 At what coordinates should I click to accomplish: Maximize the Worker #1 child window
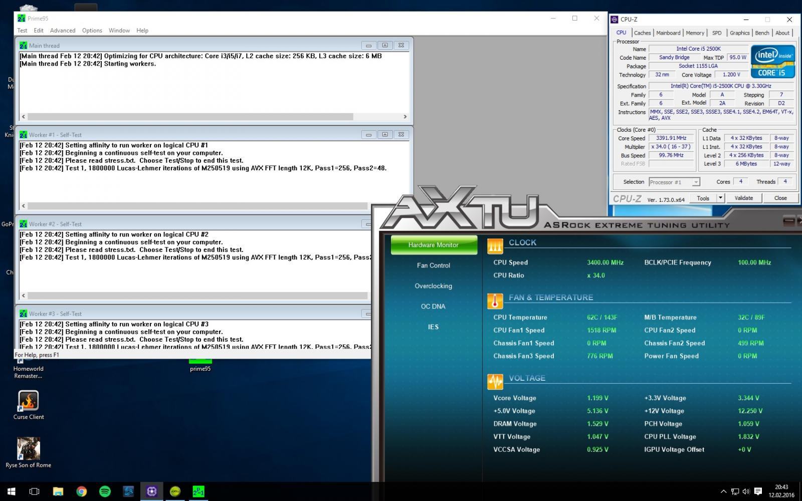click(x=385, y=134)
